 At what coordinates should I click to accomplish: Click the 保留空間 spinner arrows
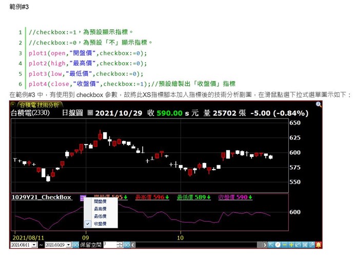[120, 245]
